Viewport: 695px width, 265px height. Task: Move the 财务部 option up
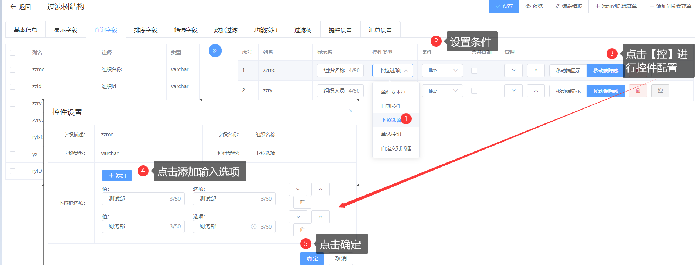(x=321, y=217)
